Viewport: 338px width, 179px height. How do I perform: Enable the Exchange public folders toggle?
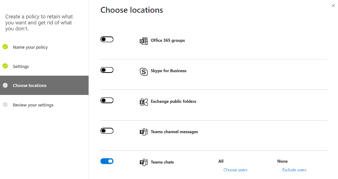click(107, 100)
